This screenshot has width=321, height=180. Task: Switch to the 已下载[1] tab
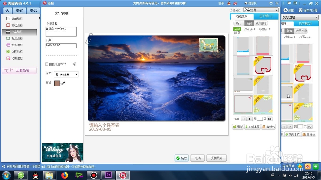tap(266, 16)
